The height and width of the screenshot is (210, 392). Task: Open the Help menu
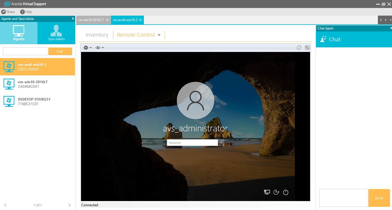tap(26, 12)
